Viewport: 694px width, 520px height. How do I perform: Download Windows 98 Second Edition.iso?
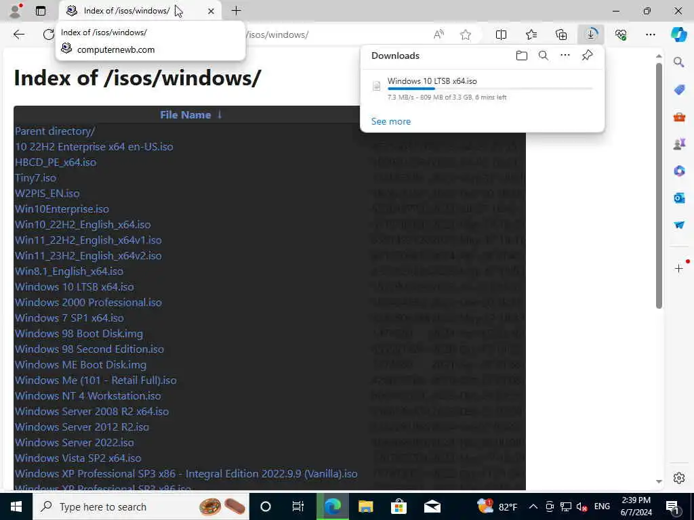pyautogui.click(x=89, y=349)
